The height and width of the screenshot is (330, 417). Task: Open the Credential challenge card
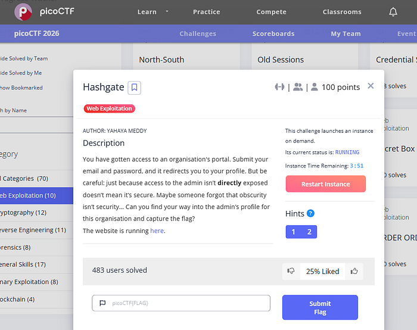click(x=396, y=60)
